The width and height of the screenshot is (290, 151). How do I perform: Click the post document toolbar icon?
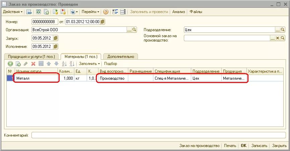[55, 12]
